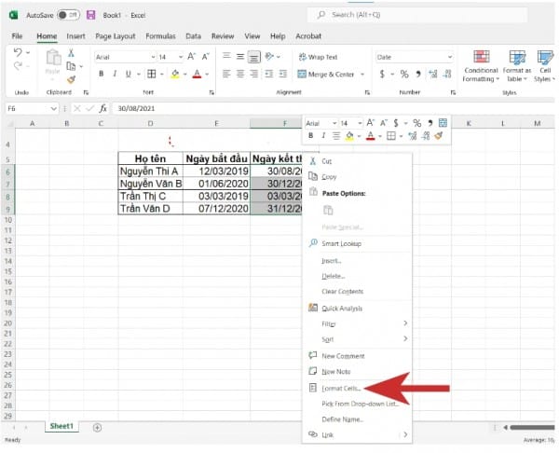Click the new sheet plus button
Screen dimensions: 559x453
[97, 427]
